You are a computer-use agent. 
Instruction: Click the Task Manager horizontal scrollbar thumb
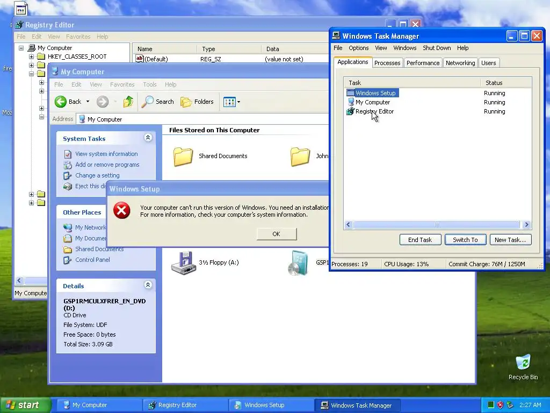pyautogui.click(x=436, y=225)
